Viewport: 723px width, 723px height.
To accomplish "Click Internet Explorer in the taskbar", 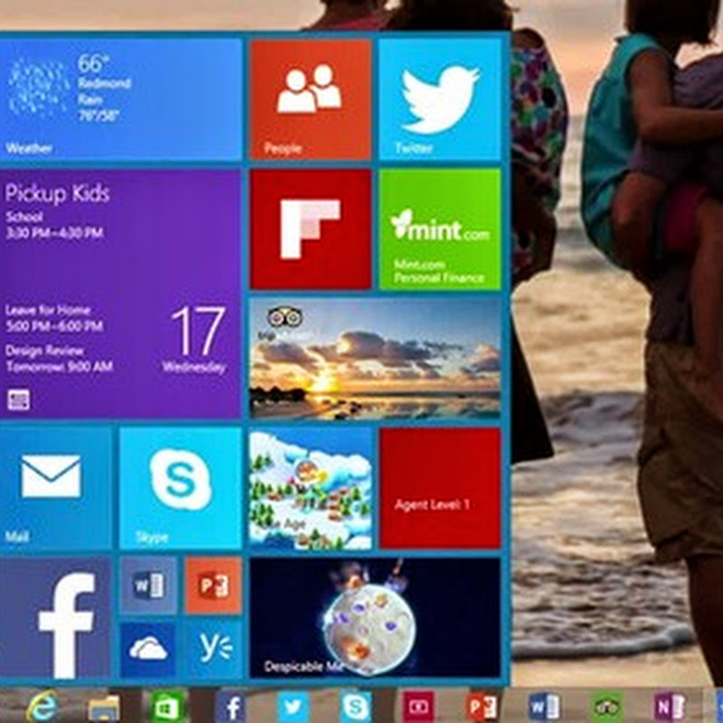I will (42, 706).
